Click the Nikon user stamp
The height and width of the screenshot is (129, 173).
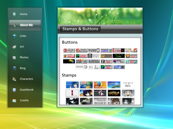(x=86, y=101)
